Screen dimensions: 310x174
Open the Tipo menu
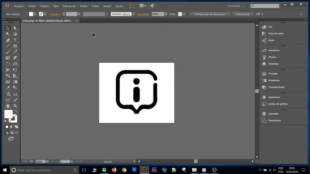point(56,6)
